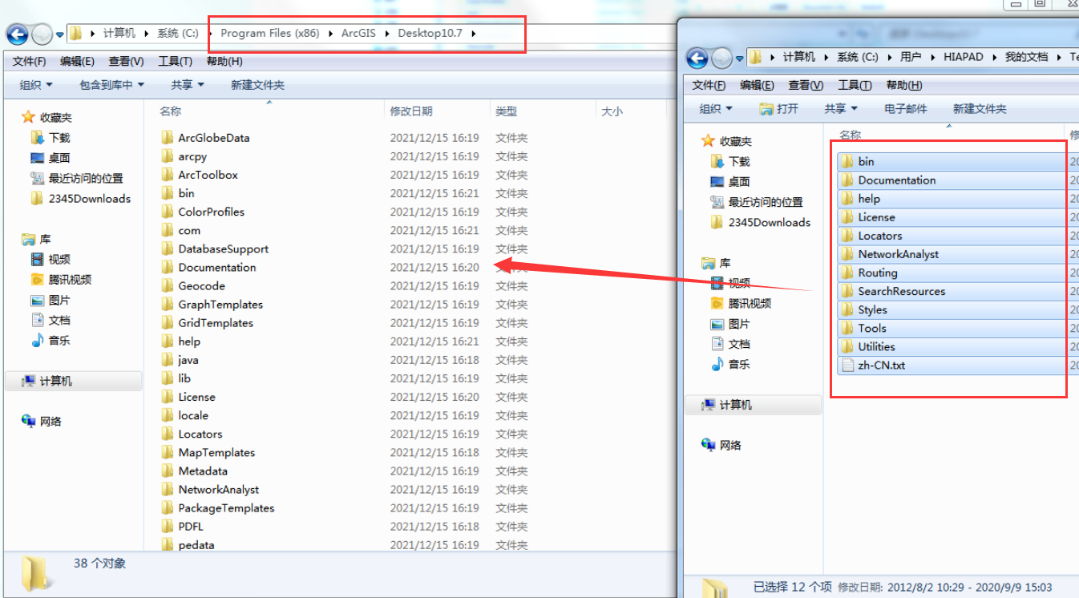The height and width of the screenshot is (598, 1079).
Task: Select 音乐 library in the left window
Action: point(51,340)
